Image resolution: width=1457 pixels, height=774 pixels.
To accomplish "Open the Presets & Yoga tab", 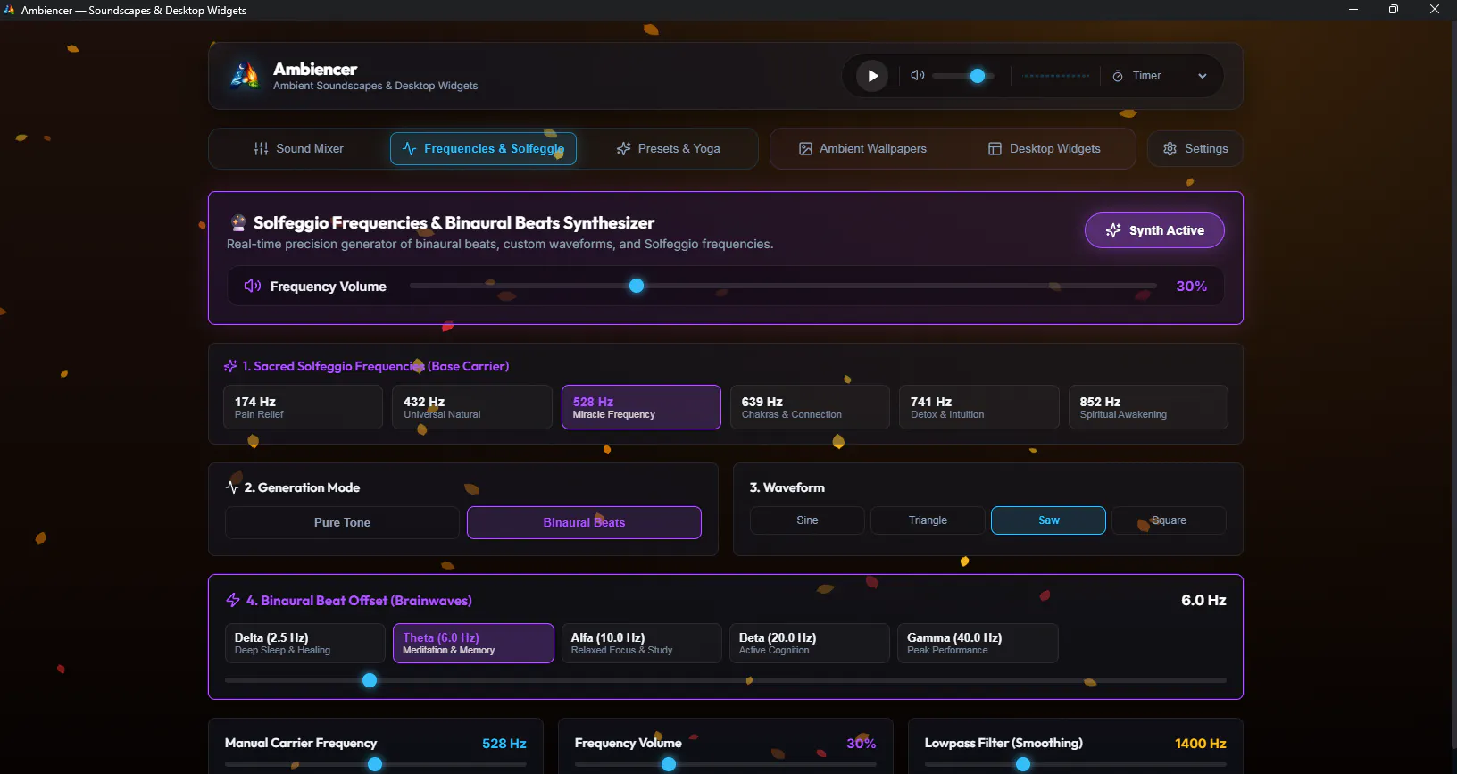I will 668,149.
